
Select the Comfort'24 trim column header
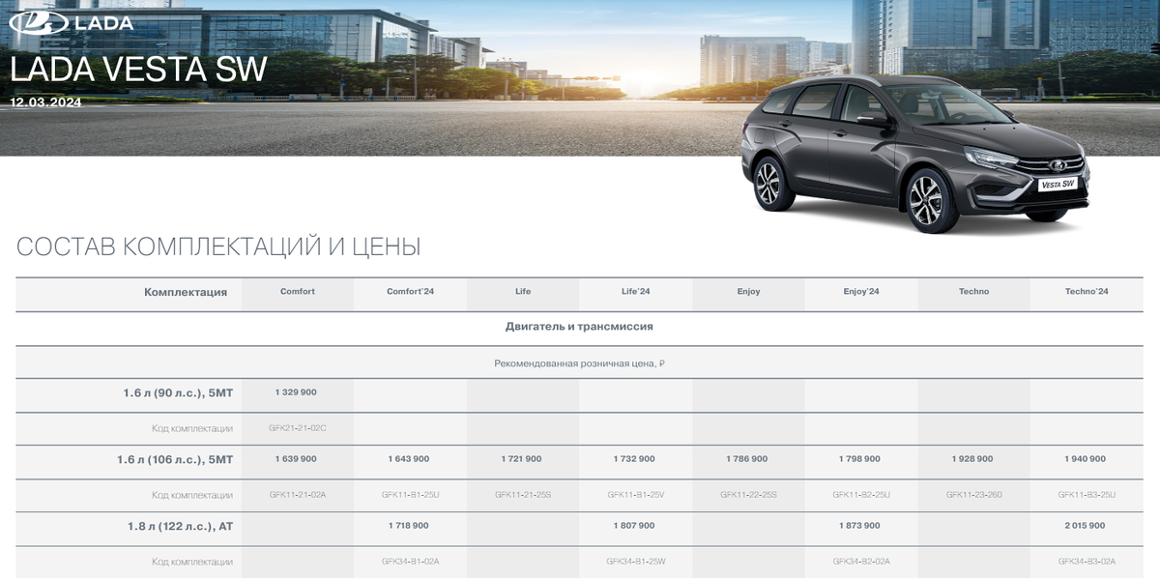tap(410, 291)
